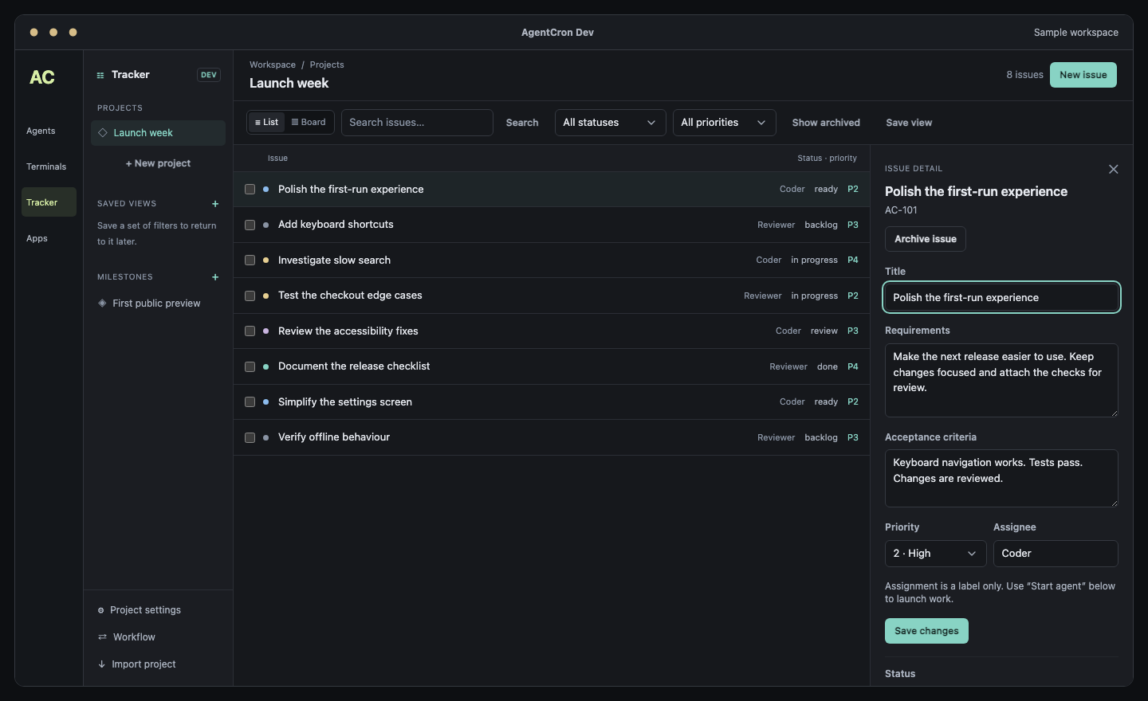Tick the Verify offline behaviour checkbox
Image resolution: width=1148 pixels, height=701 pixels.
pyautogui.click(x=250, y=437)
